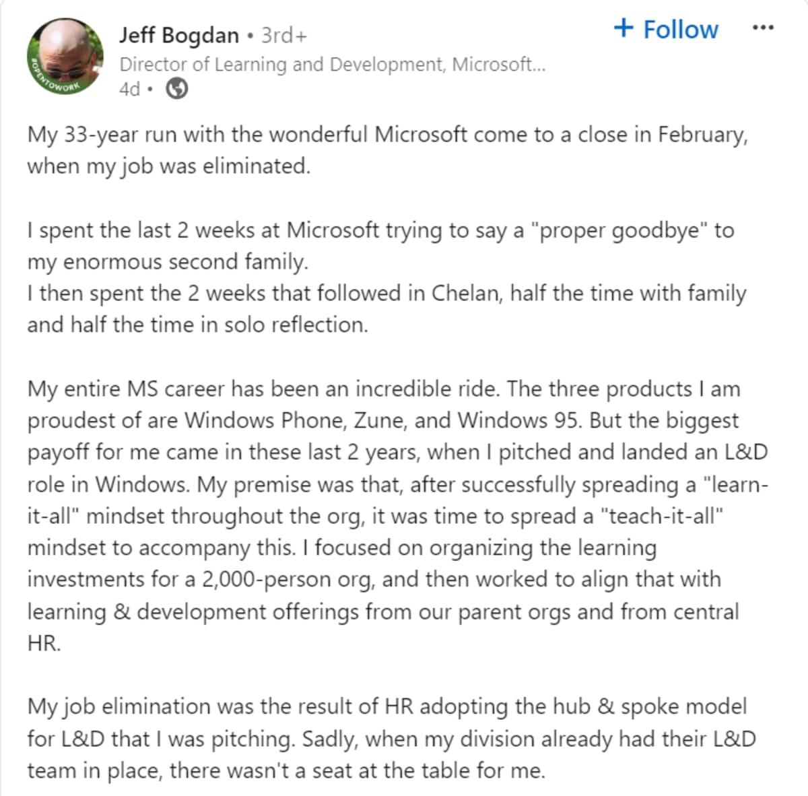This screenshot has width=808, height=796.
Task: Click the globe public visibility icon
Action: (176, 88)
